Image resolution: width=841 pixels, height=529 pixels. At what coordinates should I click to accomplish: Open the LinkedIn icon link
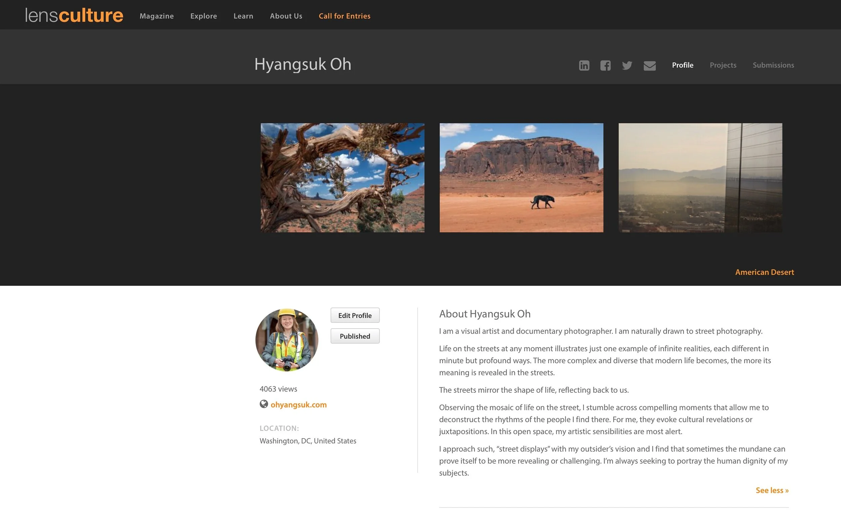(584, 65)
